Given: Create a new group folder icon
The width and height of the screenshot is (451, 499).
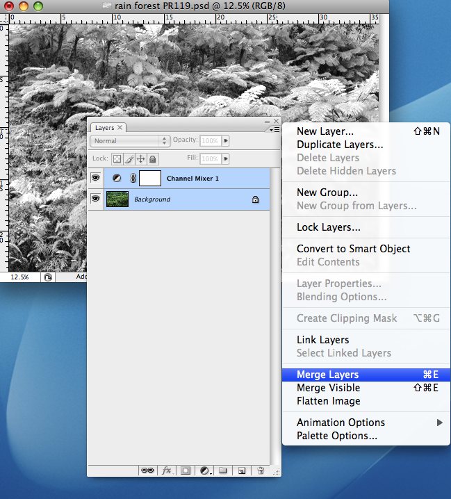Looking at the screenshot, I should tap(223, 471).
